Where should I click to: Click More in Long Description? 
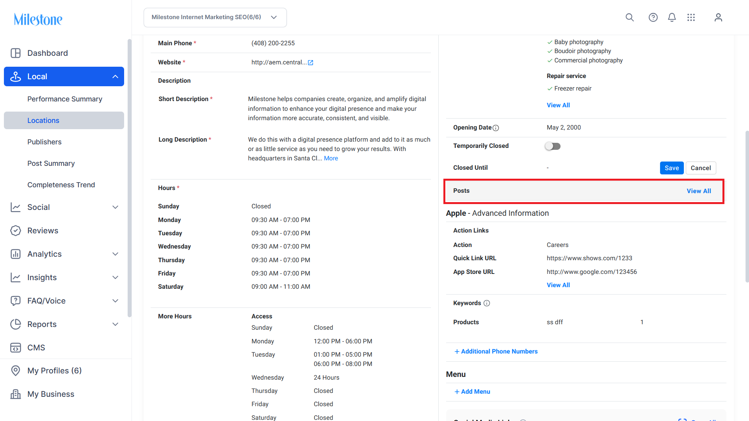(331, 158)
